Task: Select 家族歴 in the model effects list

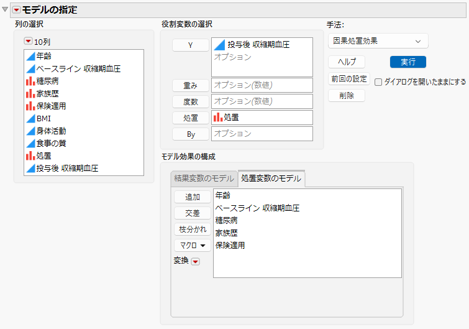Action: [226, 233]
